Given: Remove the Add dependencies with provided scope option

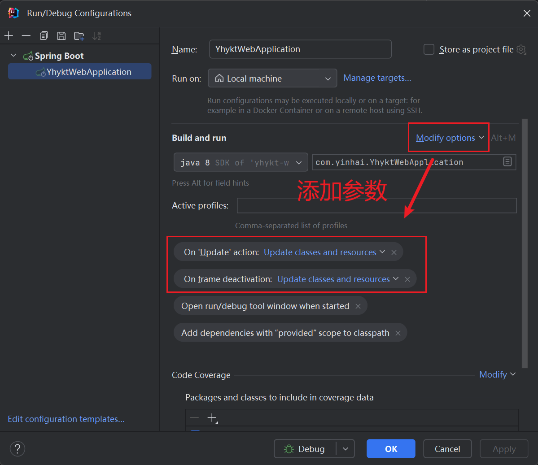Looking at the screenshot, I should [398, 333].
